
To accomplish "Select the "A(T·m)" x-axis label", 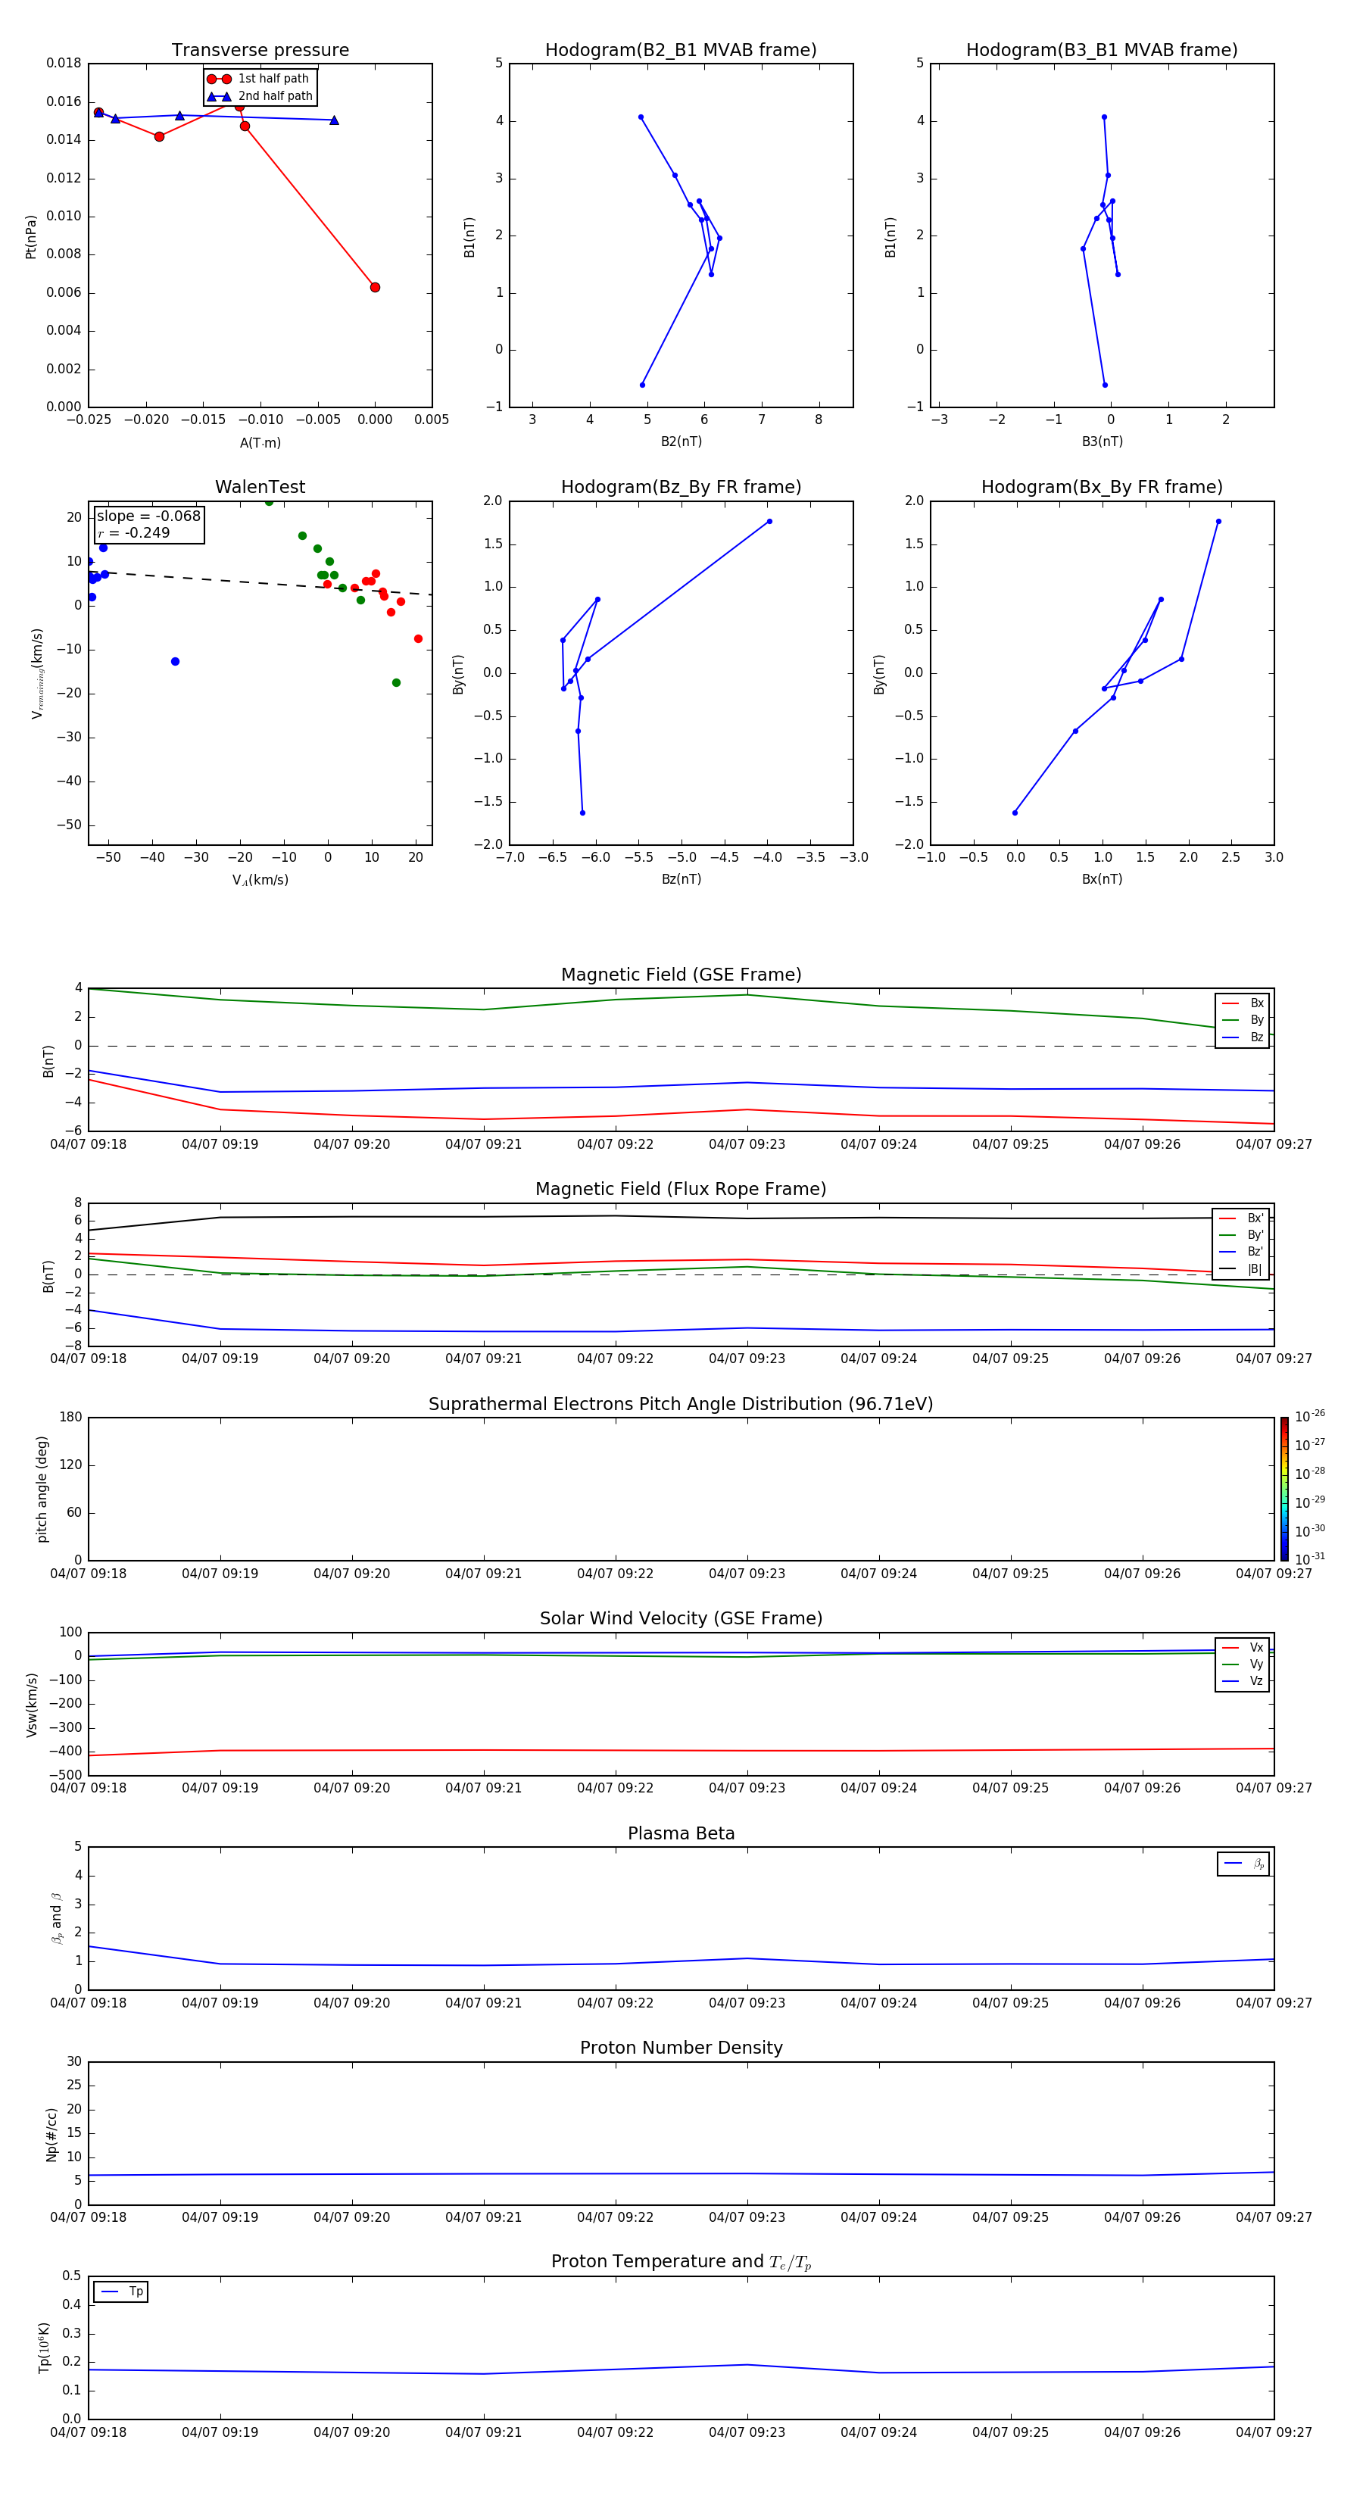I will click(260, 442).
